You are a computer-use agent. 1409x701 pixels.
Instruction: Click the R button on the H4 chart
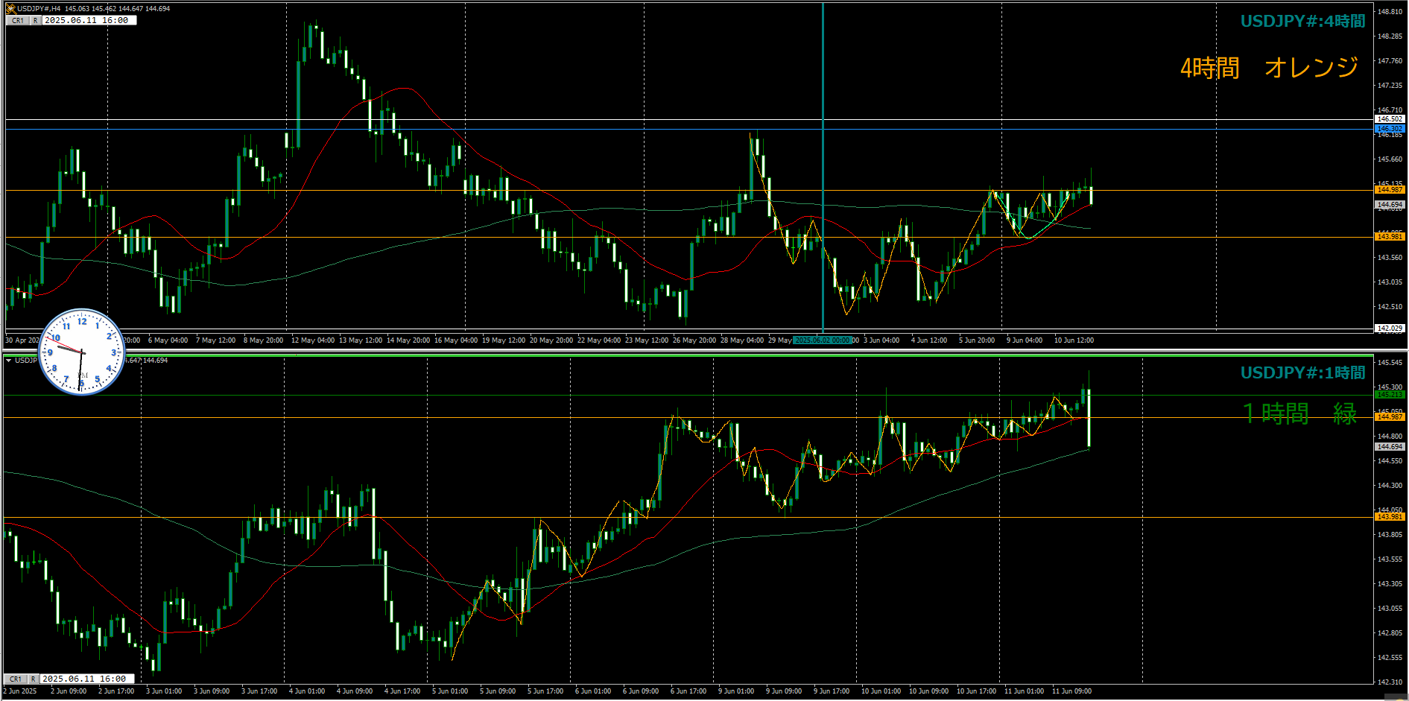[x=35, y=21]
